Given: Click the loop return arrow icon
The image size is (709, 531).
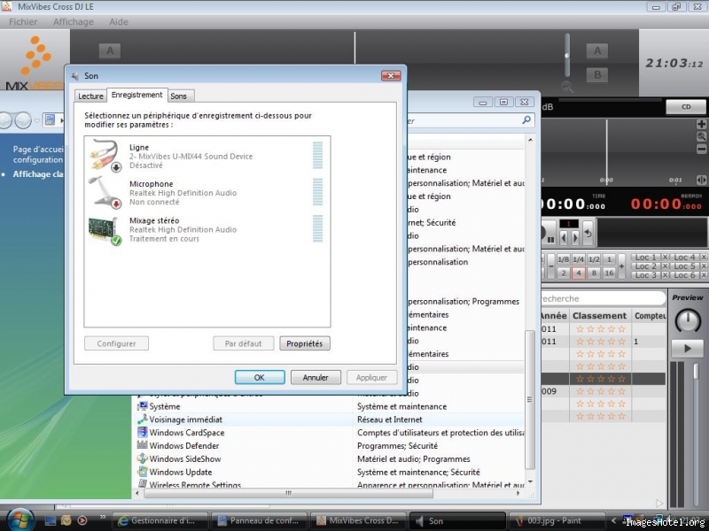Looking at the screenshot, I should click(588, 233).
